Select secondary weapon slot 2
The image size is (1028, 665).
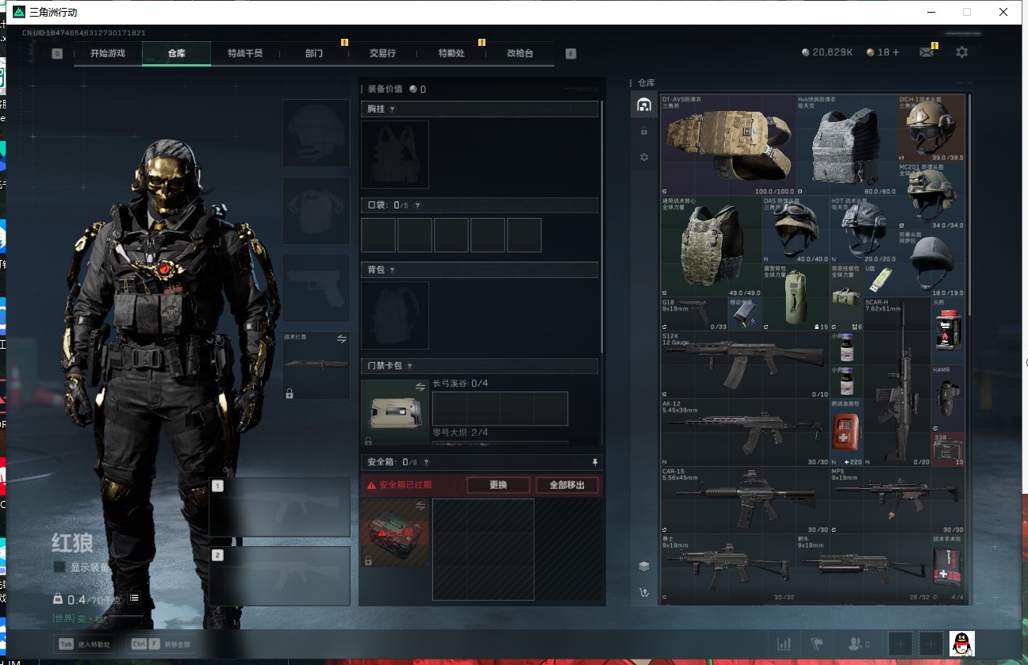(279, 576)
